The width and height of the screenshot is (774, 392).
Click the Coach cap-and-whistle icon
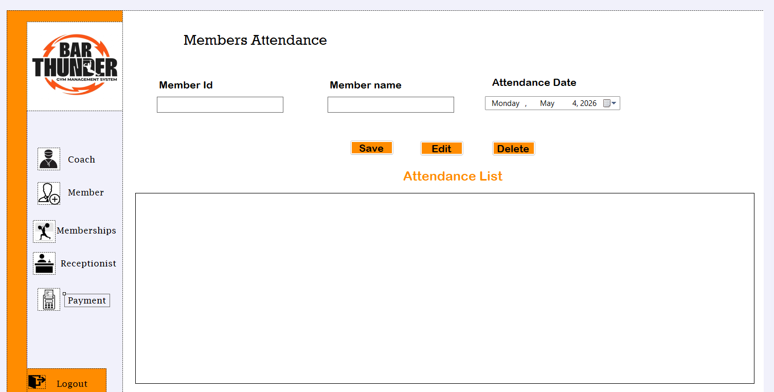[49, 159]
